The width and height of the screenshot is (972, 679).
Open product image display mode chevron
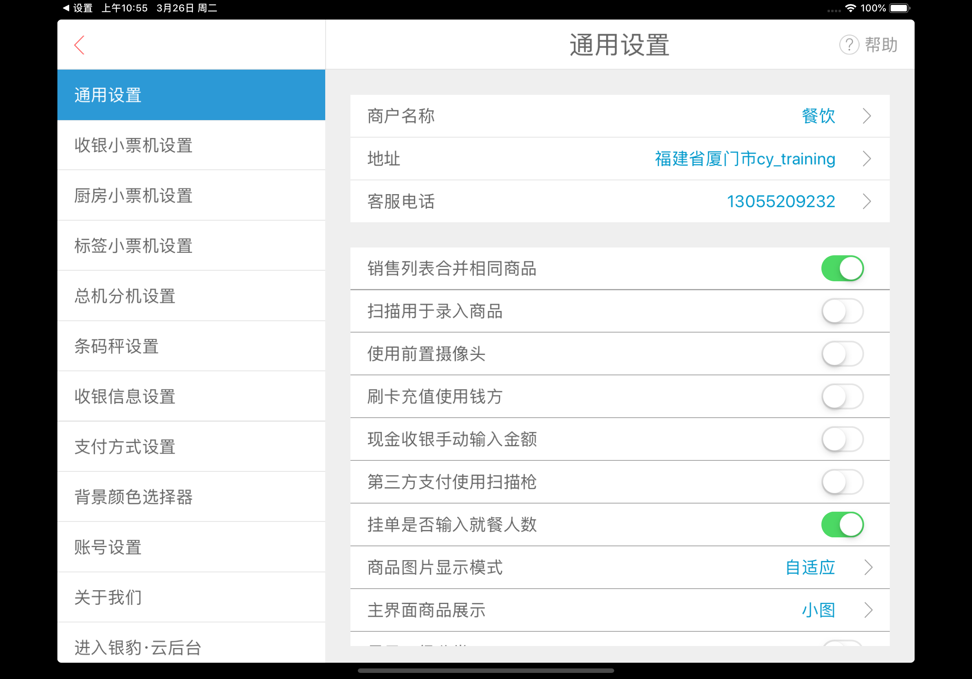(x=868, y=568)
